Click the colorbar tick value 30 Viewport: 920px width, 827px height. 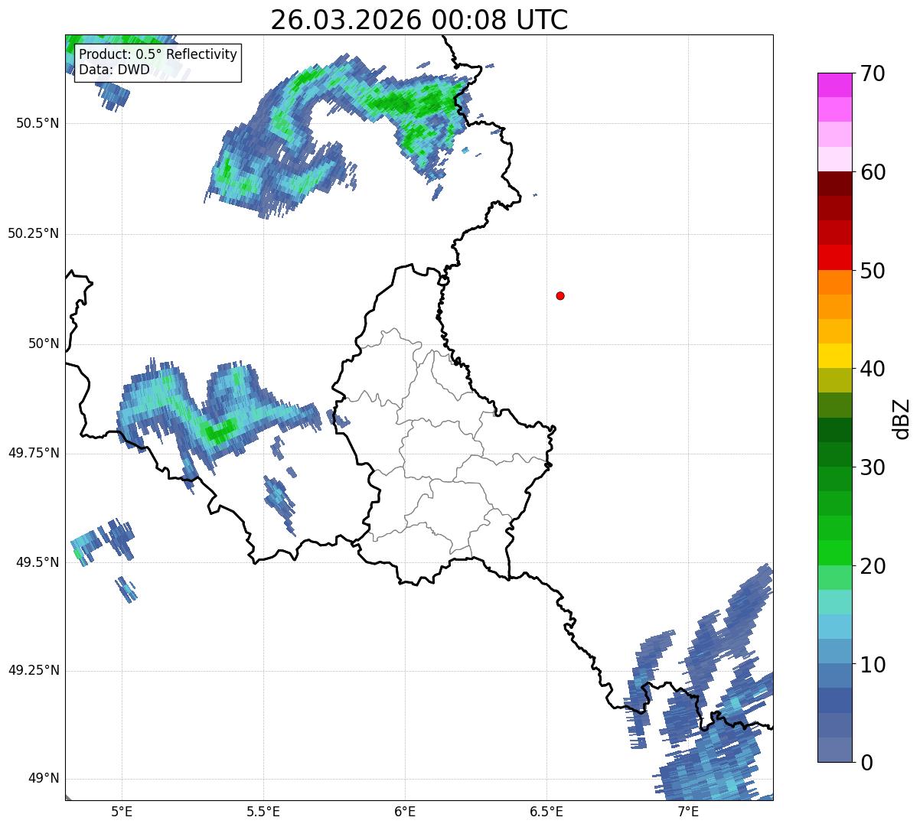click(873, 467)
